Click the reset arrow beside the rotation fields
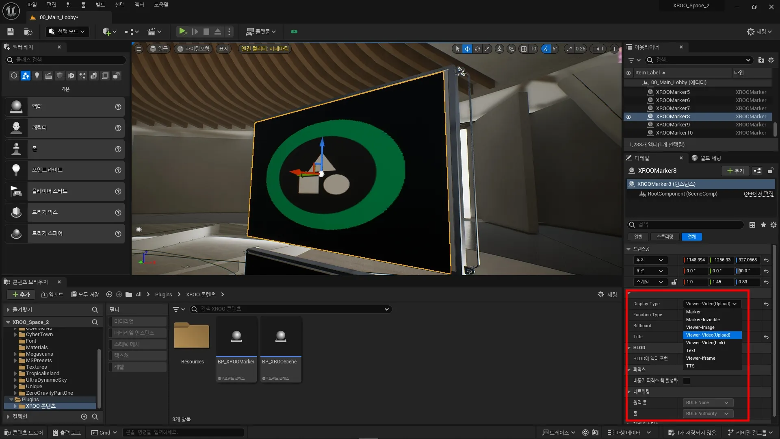Screen dimensions: 780x439 coord(766,271)
